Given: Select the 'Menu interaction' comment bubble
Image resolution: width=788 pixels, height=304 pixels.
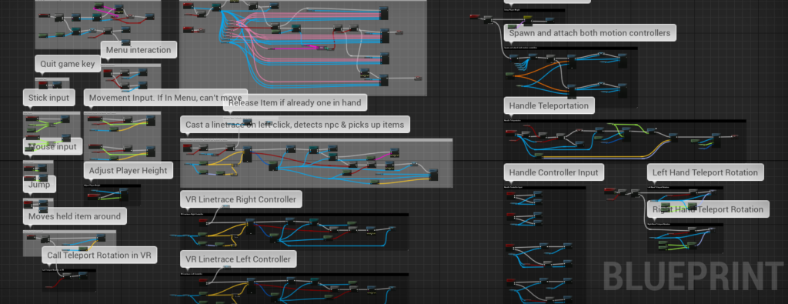Looking at the screenshot, I should point(139,50).
